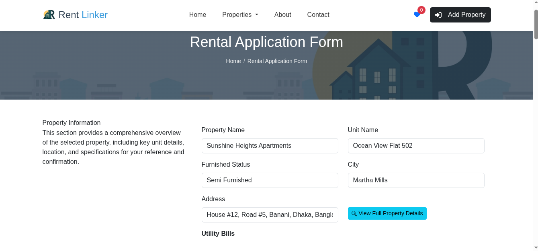Open the Contact page from the navbar
Image resolution: width=538 pixels, height=251 pixels.
318,14
